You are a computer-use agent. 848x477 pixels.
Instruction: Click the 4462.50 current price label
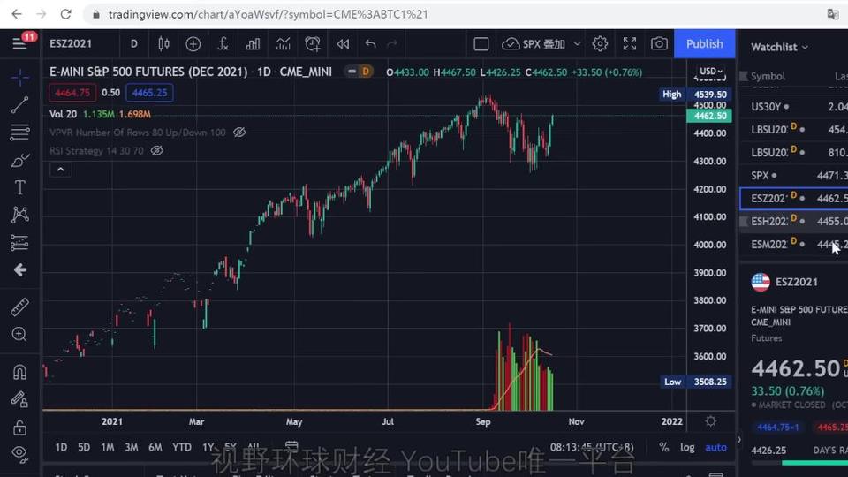pos(709,116)
